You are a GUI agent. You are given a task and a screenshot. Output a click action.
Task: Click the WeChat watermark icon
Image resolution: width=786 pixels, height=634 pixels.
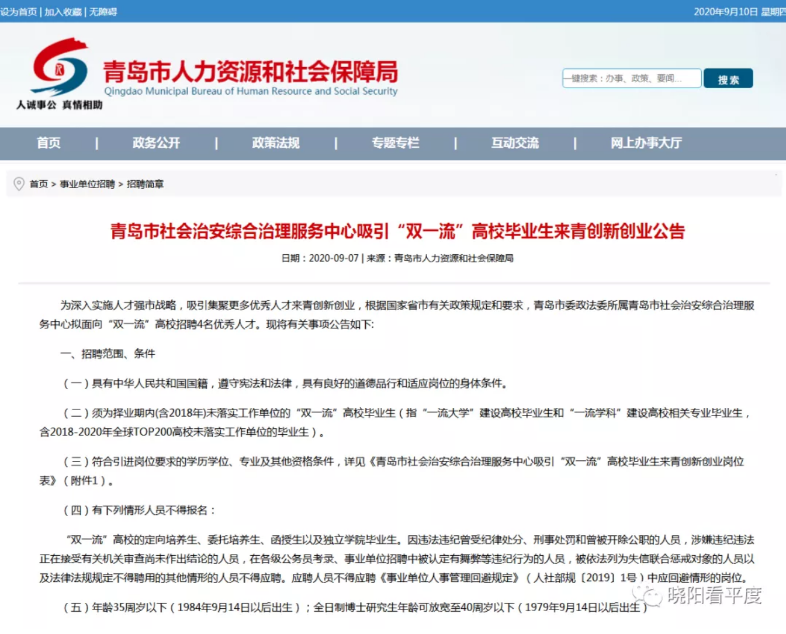pyautogui.click(x=647, y=595)
